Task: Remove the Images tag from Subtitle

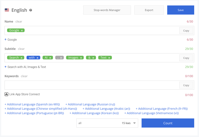Action: point(81,58)
